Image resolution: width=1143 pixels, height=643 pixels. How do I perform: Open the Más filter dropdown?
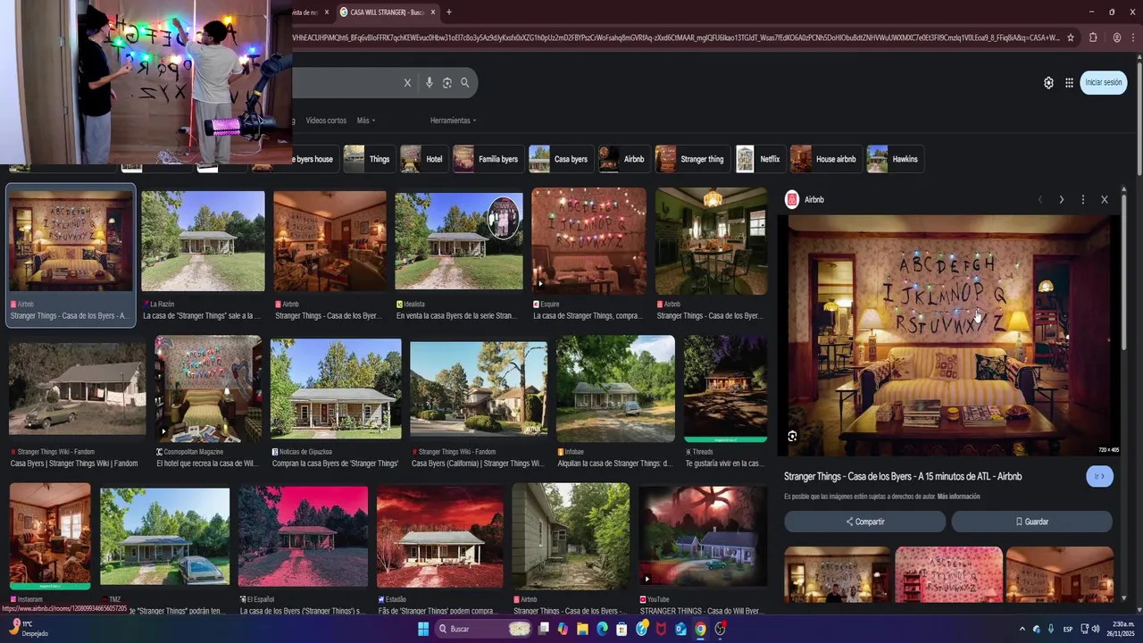366,121
